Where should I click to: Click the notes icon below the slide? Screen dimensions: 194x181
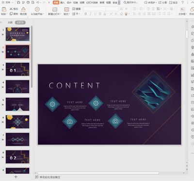click(37, 177)
